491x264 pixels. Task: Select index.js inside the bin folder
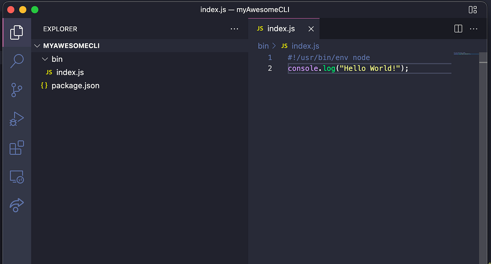coord(69,72)
